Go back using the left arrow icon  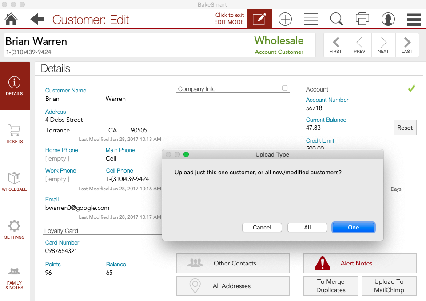click(x=37, y=19)
